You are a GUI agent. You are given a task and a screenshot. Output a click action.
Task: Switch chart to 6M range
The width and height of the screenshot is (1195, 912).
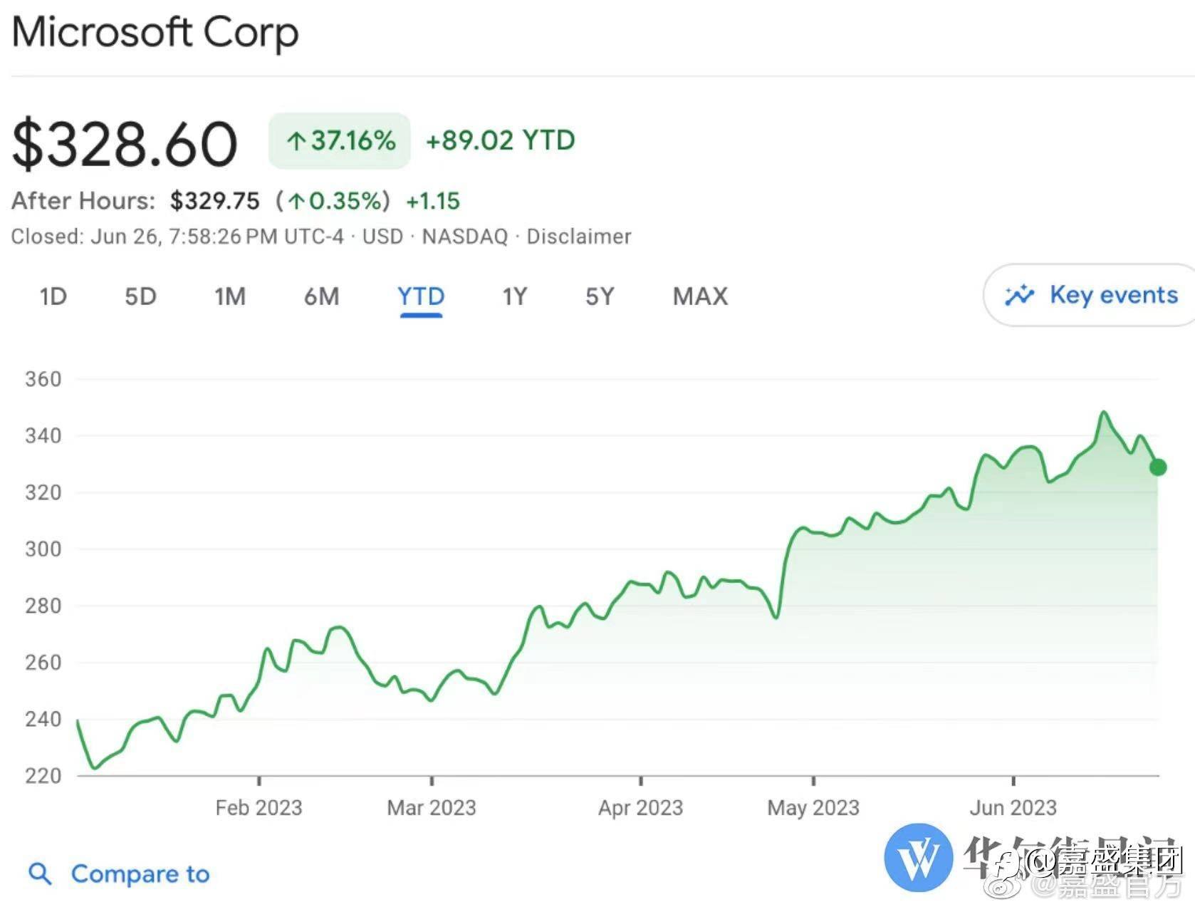coord(322,296)
